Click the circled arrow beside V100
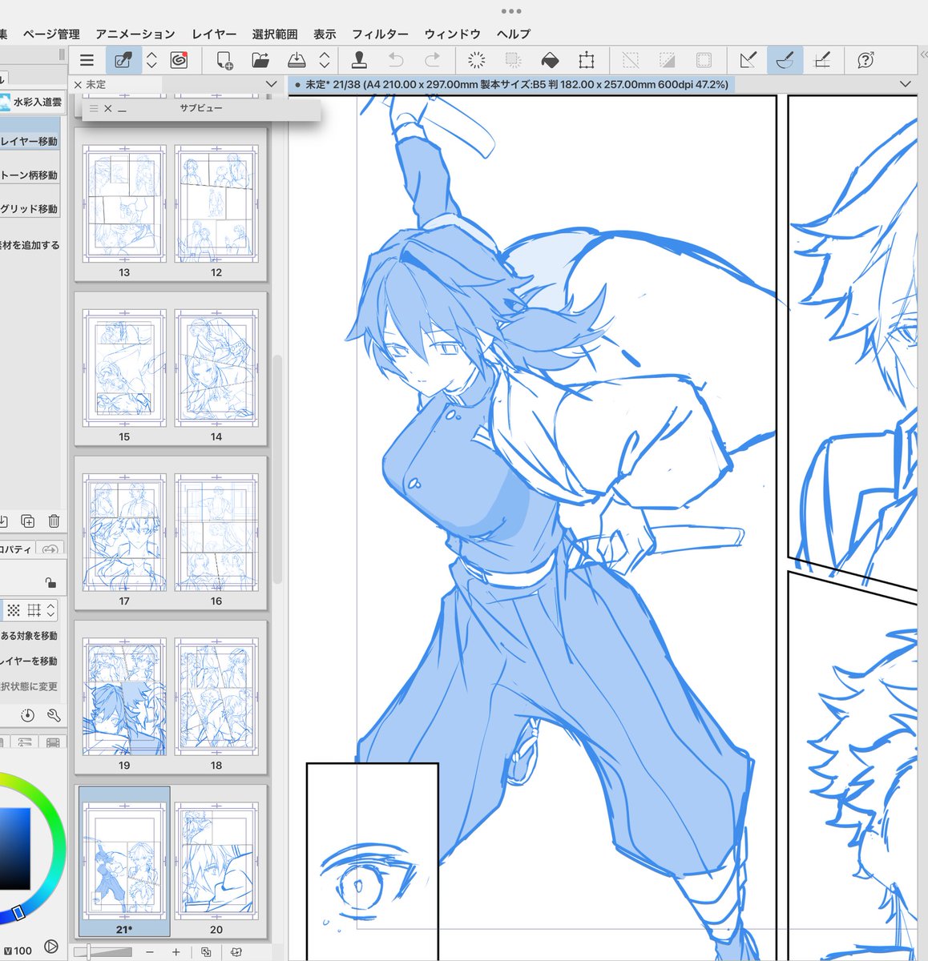The width and height of the screenshot is (928, 961). pyautogui.click(x=52, y=947)
